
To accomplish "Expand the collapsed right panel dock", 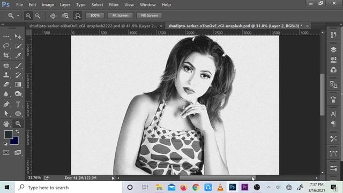I will click(341, 24).
